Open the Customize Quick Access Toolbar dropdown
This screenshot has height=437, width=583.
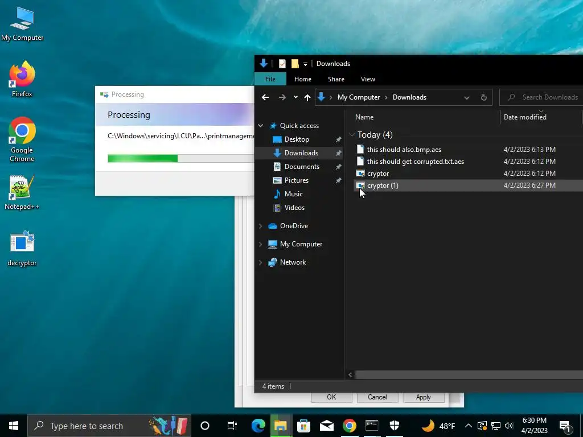click(x=305, y=64)
